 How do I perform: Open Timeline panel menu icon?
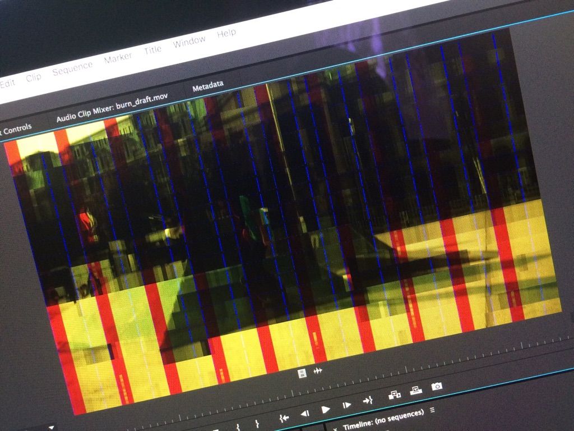[x=432, y=410]
